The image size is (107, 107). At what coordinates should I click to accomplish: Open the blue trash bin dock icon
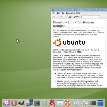point(101,103)
